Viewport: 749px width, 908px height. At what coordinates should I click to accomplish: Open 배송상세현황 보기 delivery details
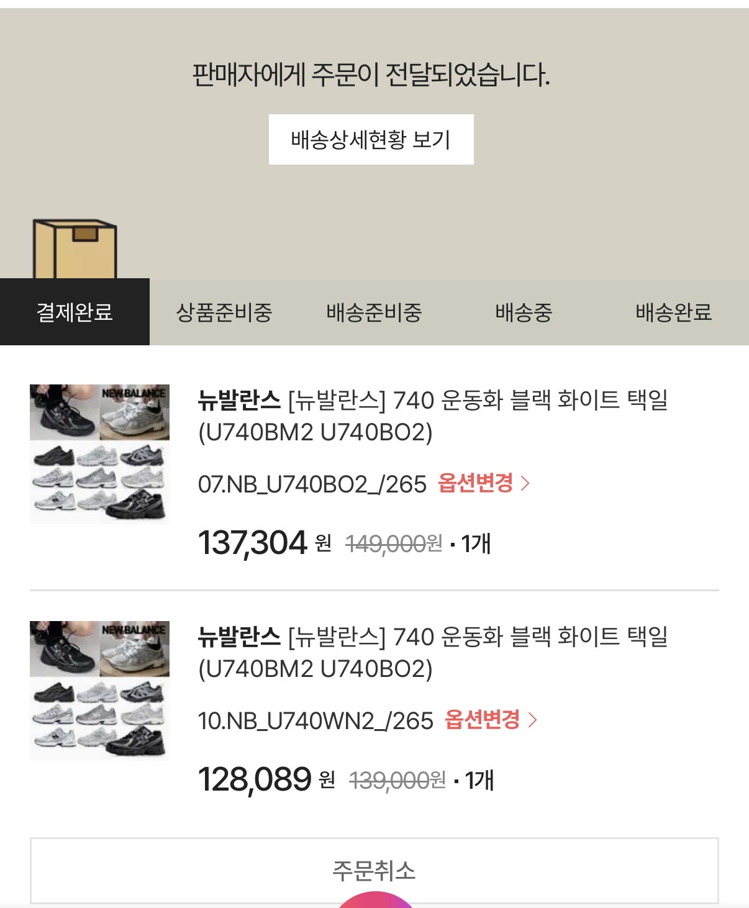(371, 140)
